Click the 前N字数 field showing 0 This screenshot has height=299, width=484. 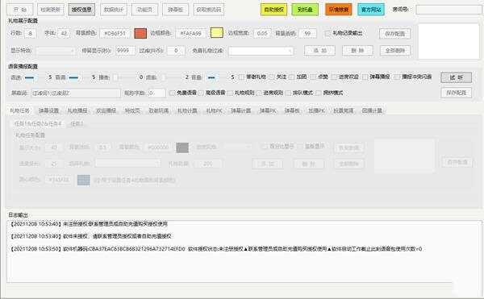[x=156, y=93]
